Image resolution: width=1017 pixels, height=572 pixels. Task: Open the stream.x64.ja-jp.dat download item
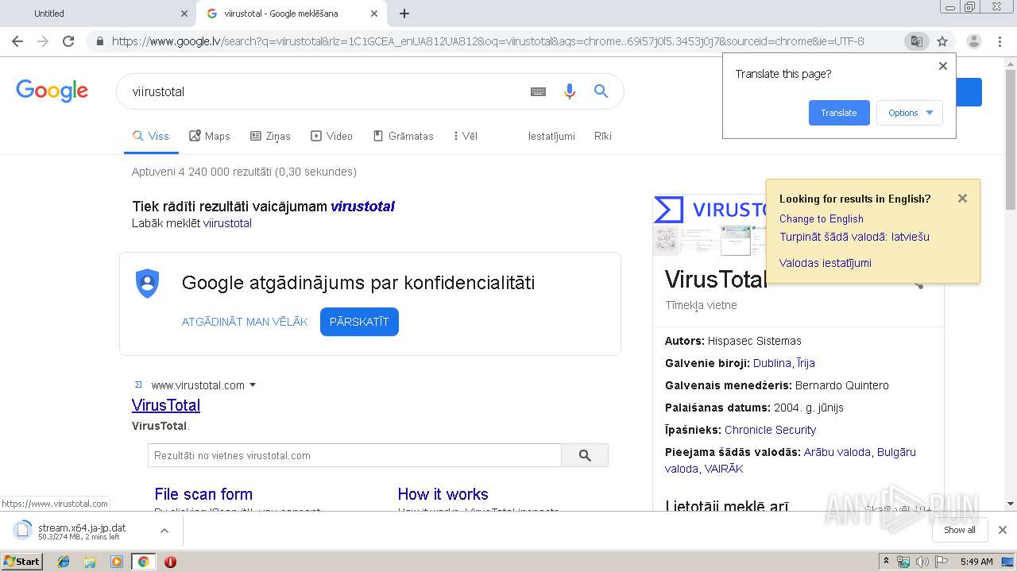pyautogui.click(x=79, y=531)
